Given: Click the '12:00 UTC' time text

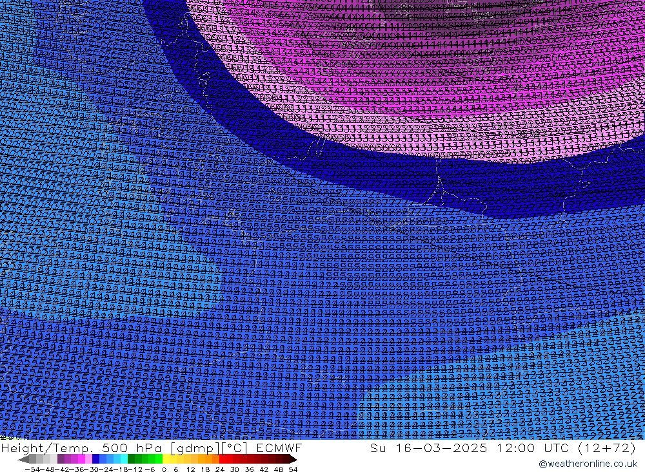Looking at the screenshot, I should pyautogui.click(x=532, y=448).
